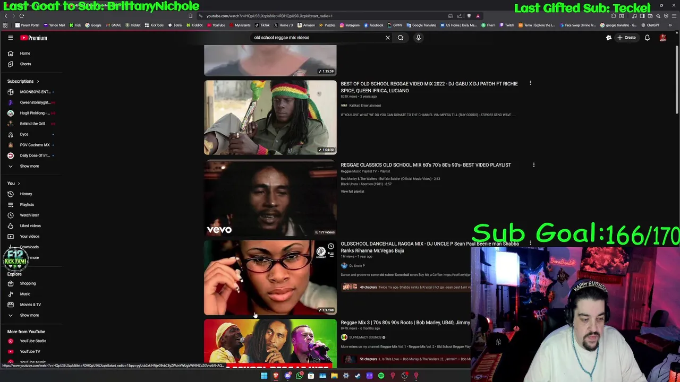
Task: Open the Windows Start menu
Action: click(x=264, y=376)
